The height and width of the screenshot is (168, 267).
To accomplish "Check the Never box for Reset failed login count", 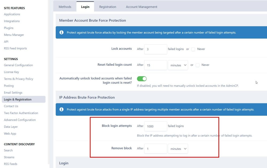I will (x=198, y=65).
